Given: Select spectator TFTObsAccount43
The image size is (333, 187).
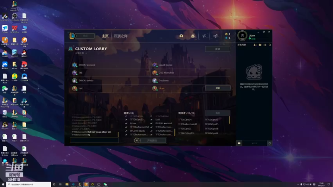Looking at the screenshot, I should pos(188,124).
